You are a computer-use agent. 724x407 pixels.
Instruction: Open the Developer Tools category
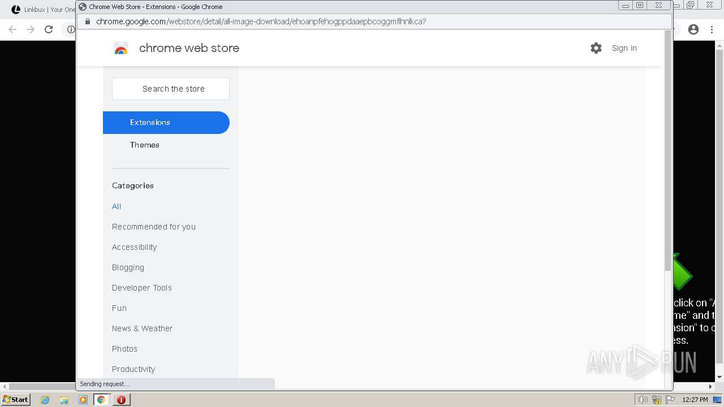(142, 288)
